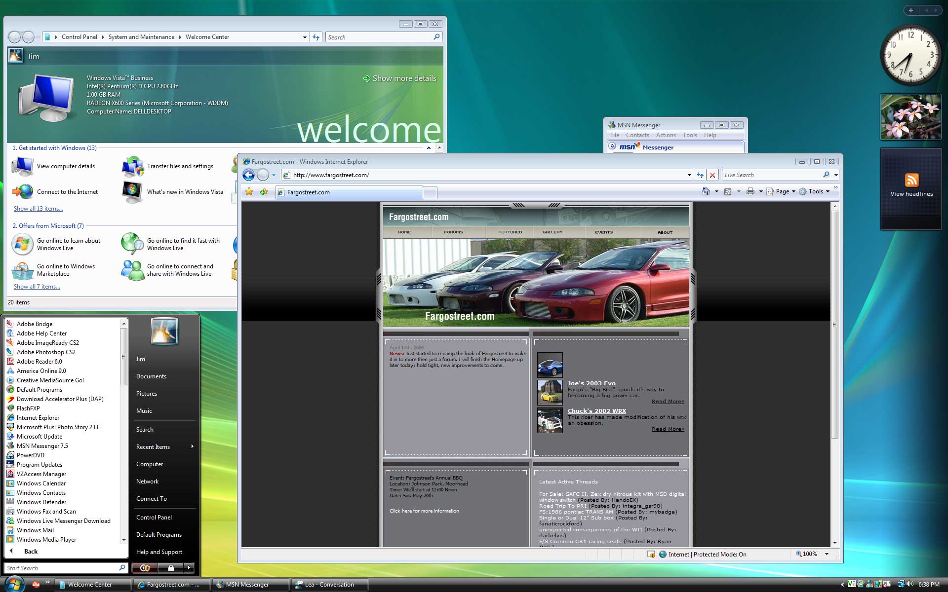Click the RSS feeds icon in IE toolbar
Viewport: 948px width, 592px height.
coord(728,191)
